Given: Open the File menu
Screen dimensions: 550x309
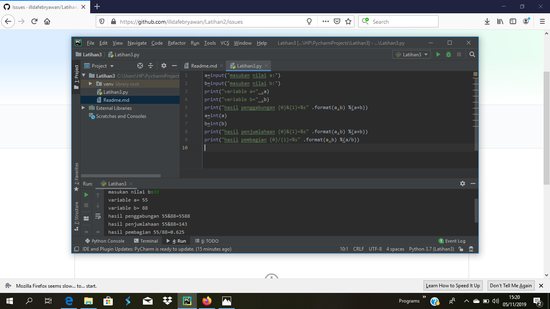Looking at the screenshot, I should point(91,43).
